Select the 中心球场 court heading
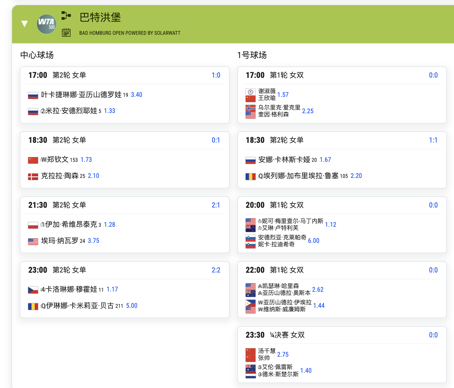This screenshot has height=388, width=454. click(x=37, y=55)
